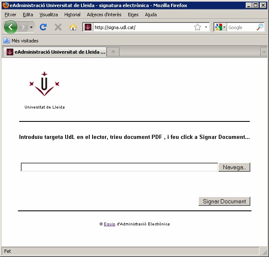Click the Universitat de Lleida logo
This screenshot has height=257, width=269.
pos(44,90)
